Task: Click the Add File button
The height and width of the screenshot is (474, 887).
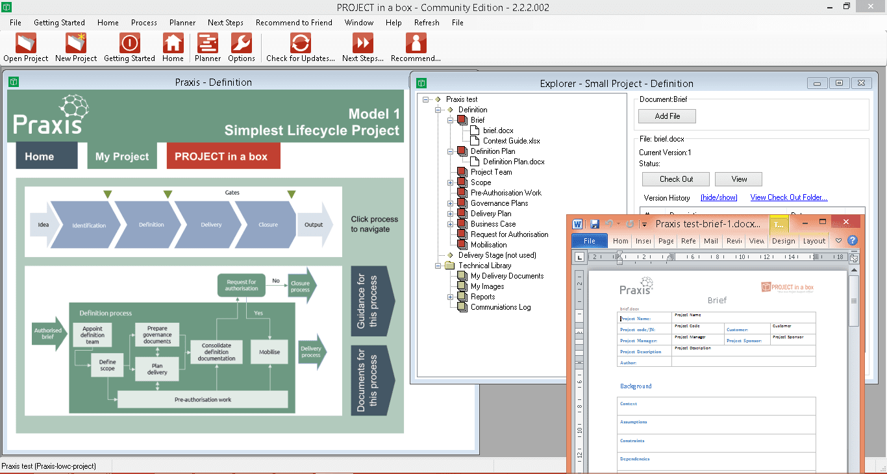Action: coord(667,116)
